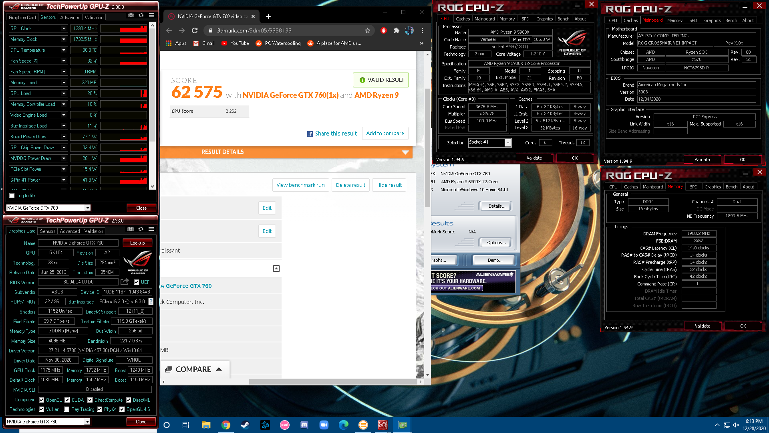Click Lookup button in GPU-Z

pyautogui.click(x=137, y=243)
